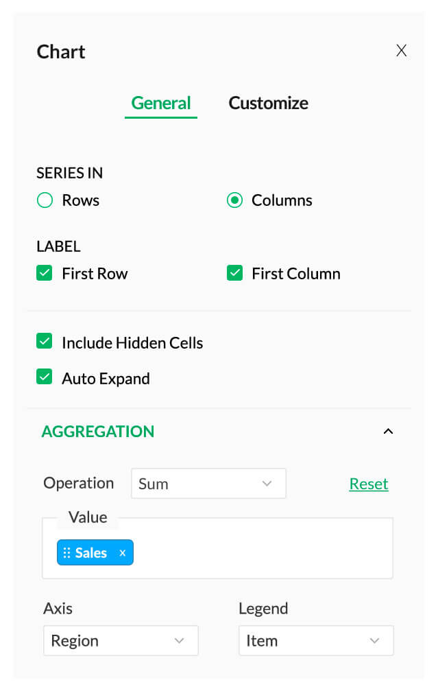This screenshot has height=691, width=438.
Task: Click the Sales value chip
Action: (x=91, y=553)
